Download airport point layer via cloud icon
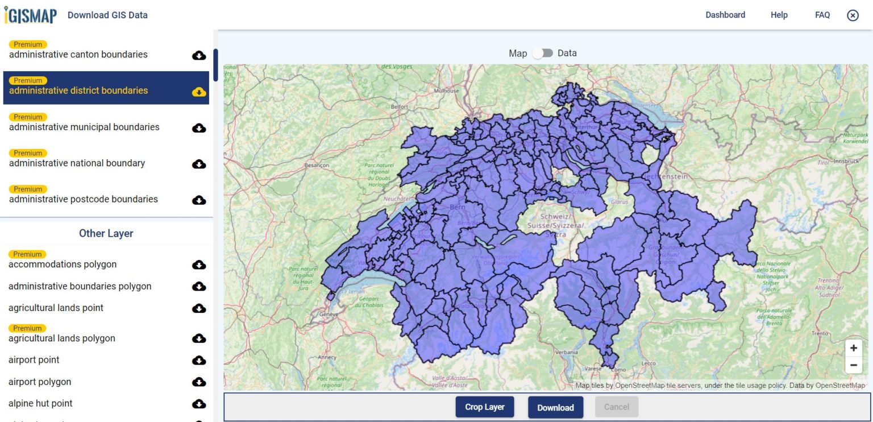This screenshot has height=422, width=873. click(x=199, y=360)
